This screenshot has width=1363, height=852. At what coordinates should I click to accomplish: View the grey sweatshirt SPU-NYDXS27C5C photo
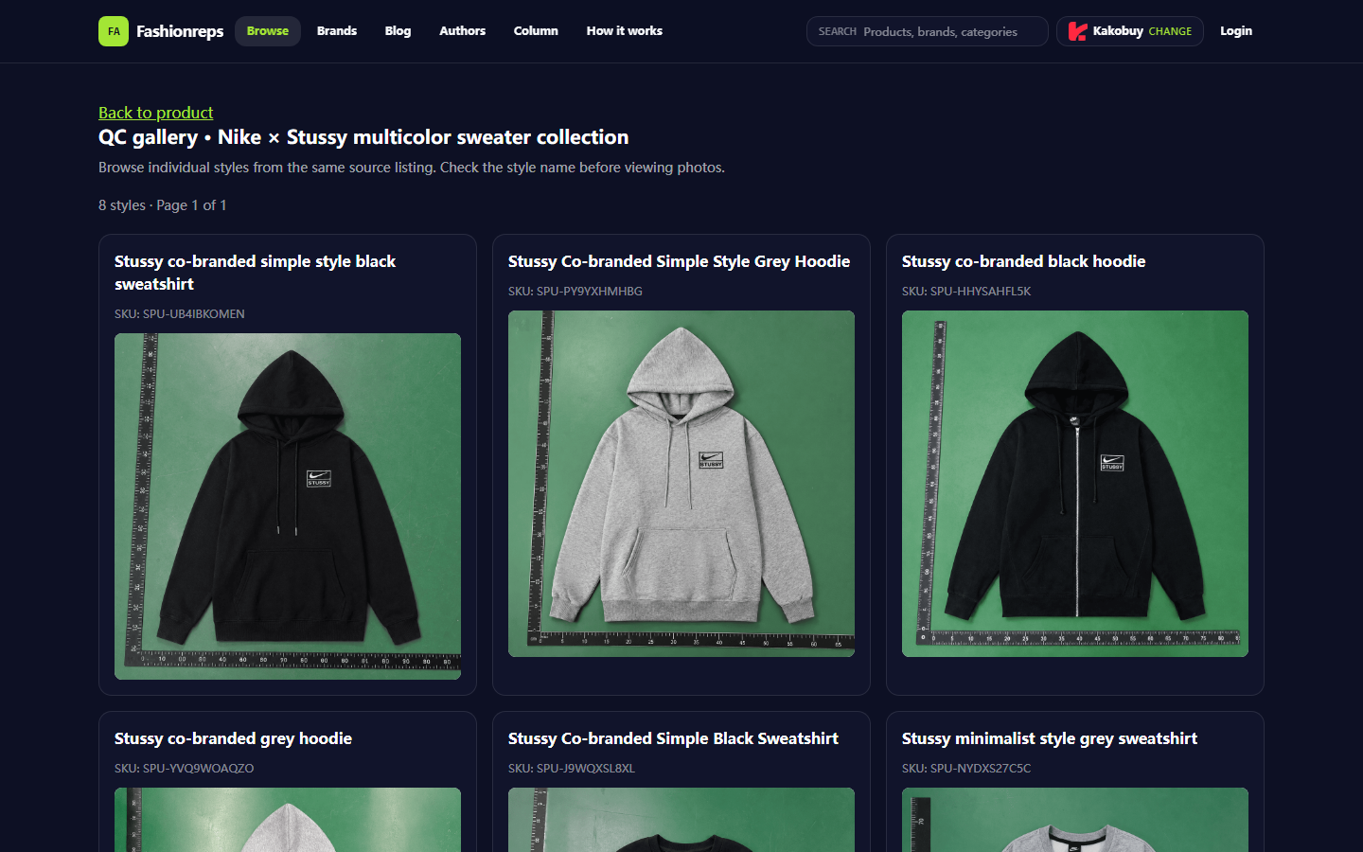[1075, 820]
